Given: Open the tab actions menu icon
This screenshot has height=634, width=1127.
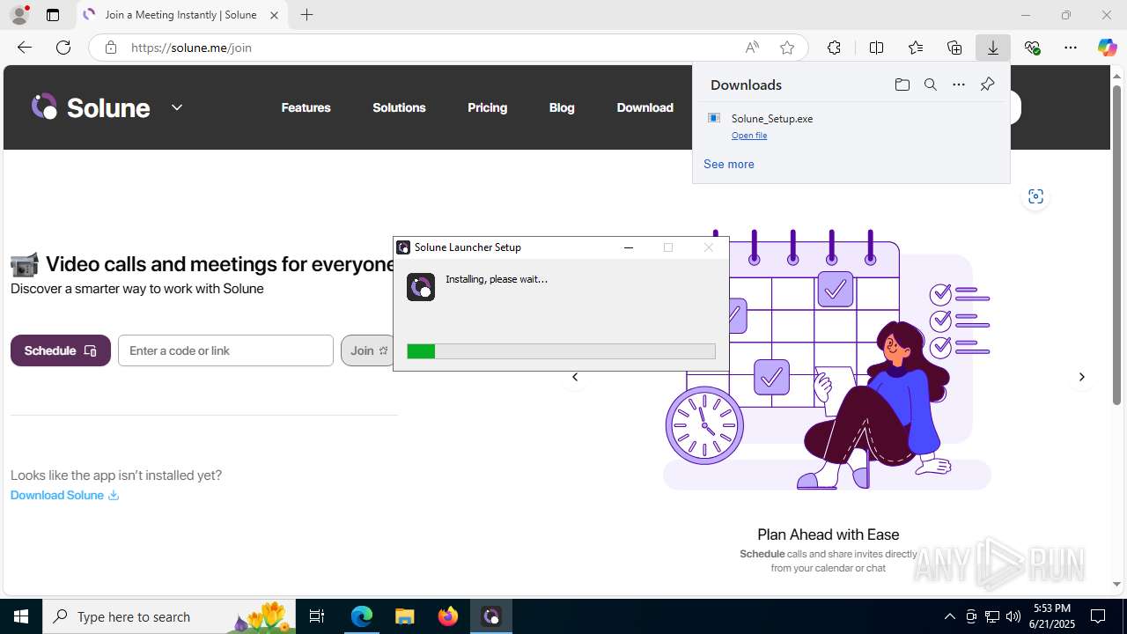Looking at the screenshot, I should [53, 15].
